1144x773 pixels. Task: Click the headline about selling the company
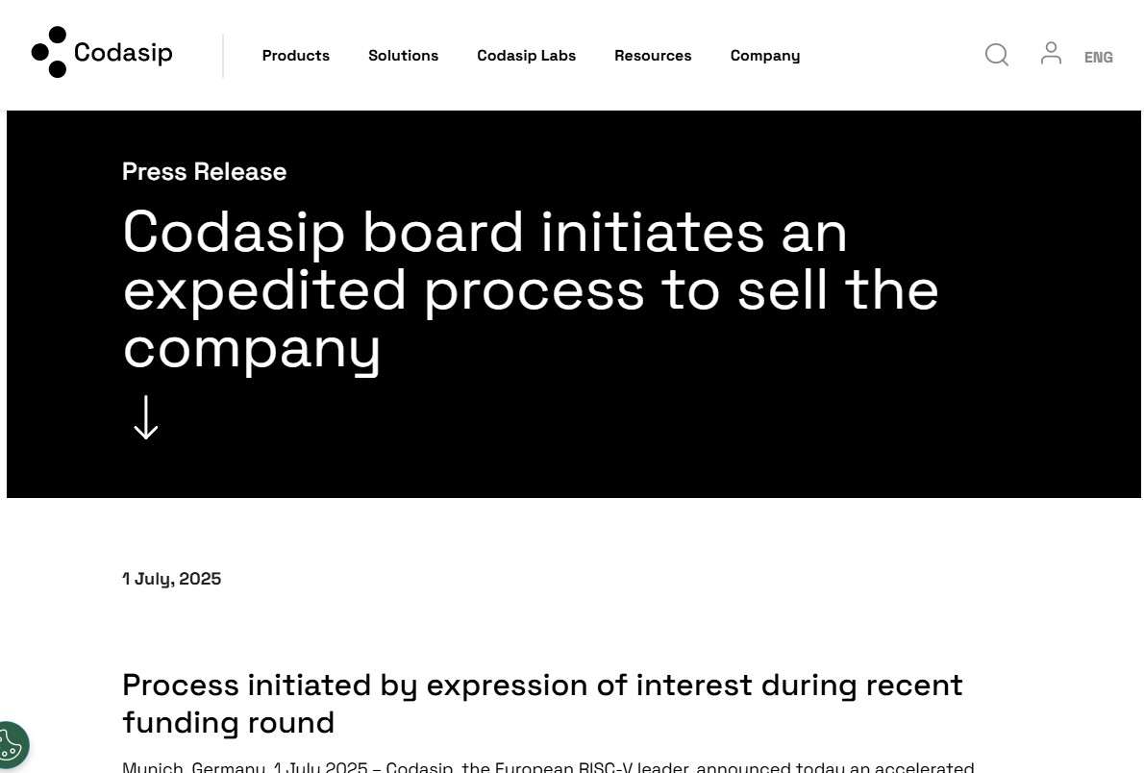530,288
